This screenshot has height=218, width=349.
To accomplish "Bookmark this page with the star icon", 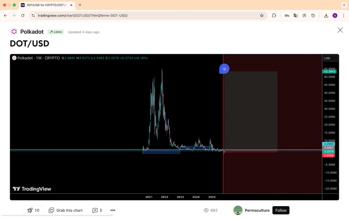I will 262,16.
